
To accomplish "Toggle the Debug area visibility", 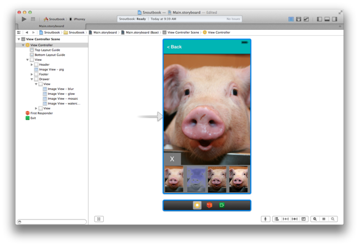I will (327, 19).
